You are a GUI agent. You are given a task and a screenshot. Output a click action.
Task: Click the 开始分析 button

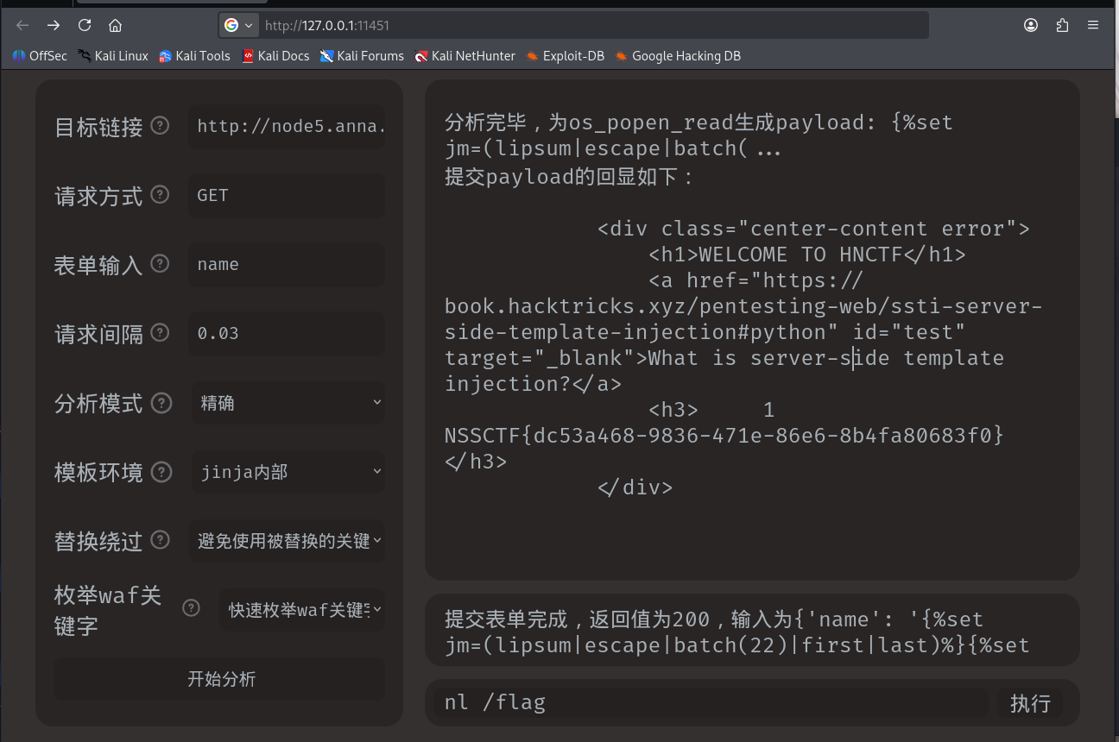pos(219,679)
